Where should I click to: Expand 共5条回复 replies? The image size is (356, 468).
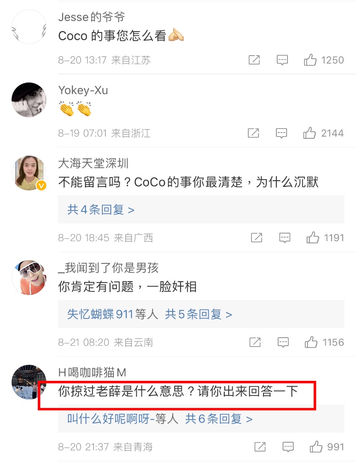click(198, 314)
